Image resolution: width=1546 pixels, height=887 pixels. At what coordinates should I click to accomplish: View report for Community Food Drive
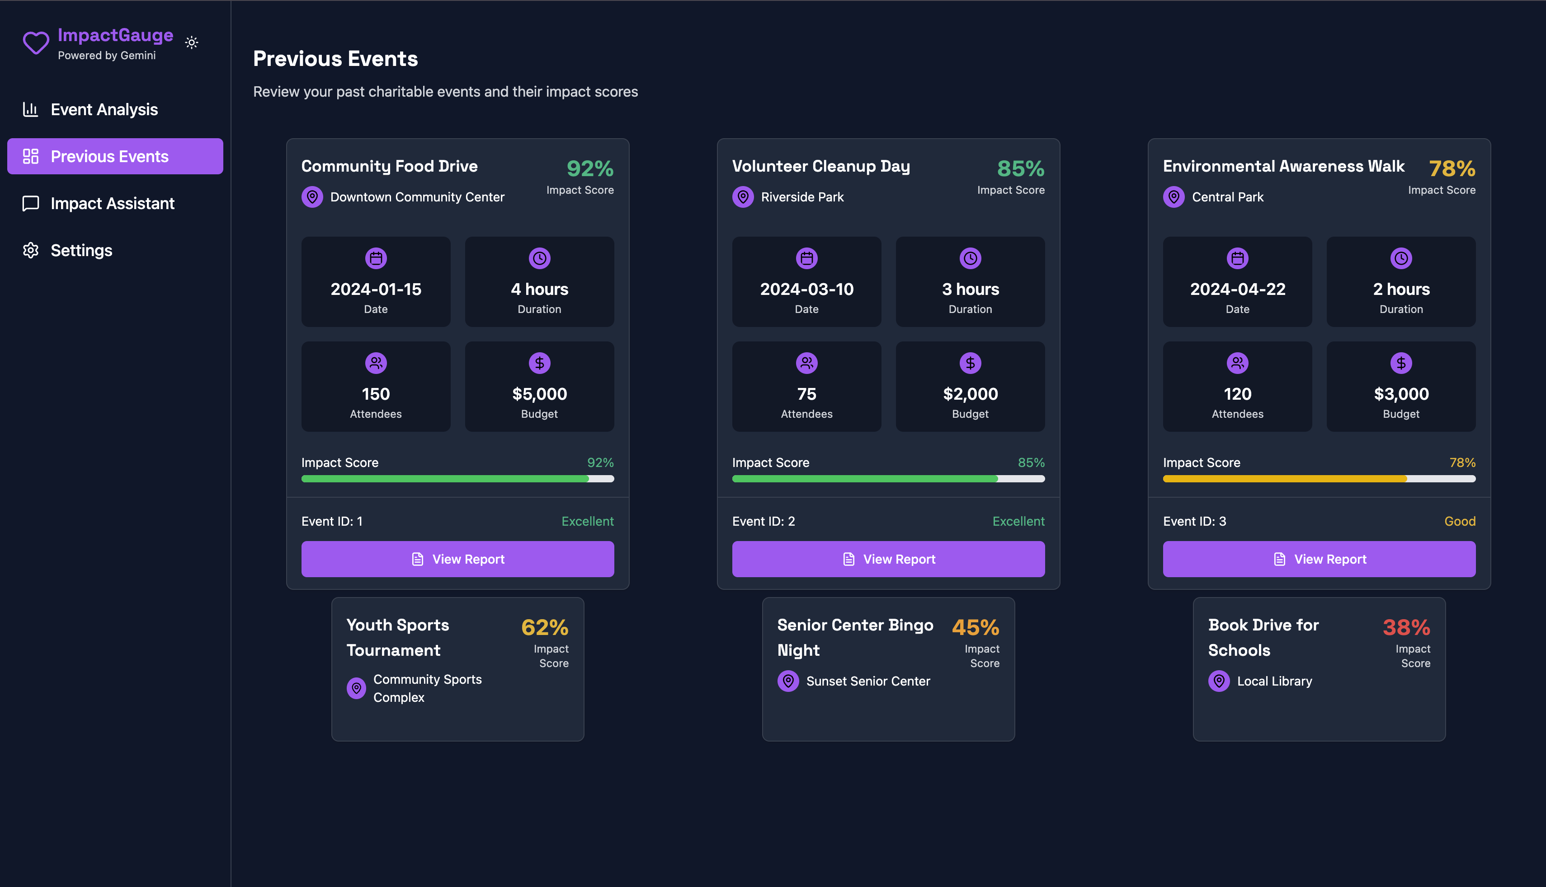[457, 559]
